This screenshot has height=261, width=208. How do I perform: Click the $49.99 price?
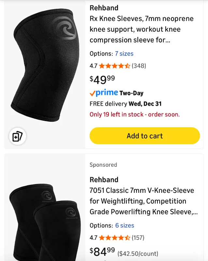click(x=102, y=80)
